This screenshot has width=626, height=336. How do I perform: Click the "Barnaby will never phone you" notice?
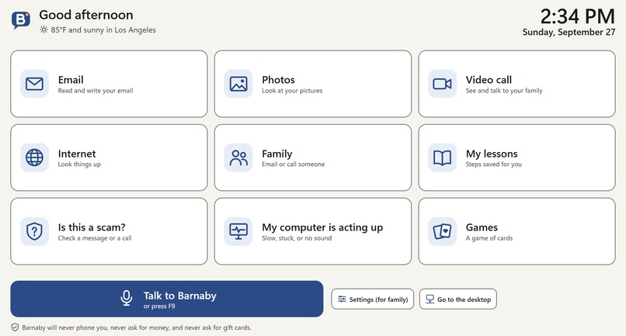click(137, 327)
